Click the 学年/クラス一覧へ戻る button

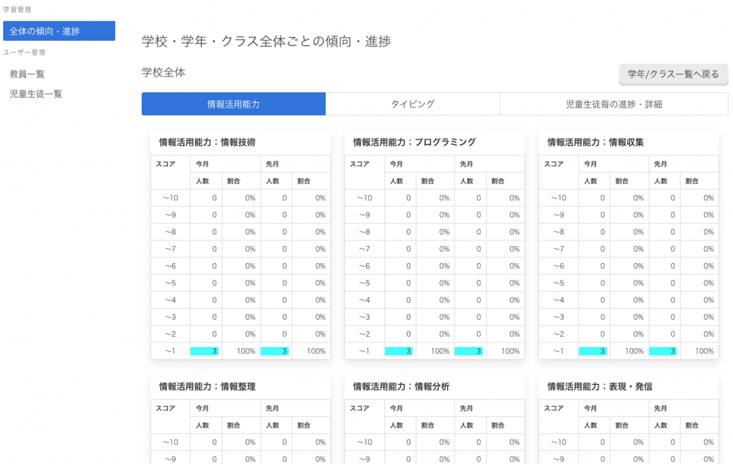tap(673, 74)
